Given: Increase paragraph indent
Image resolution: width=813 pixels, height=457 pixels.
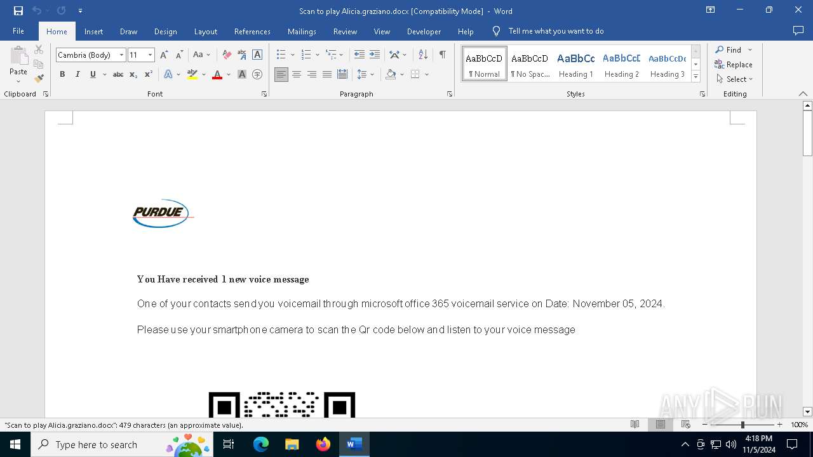Looking at the screenshot, I should click(375, 55).
